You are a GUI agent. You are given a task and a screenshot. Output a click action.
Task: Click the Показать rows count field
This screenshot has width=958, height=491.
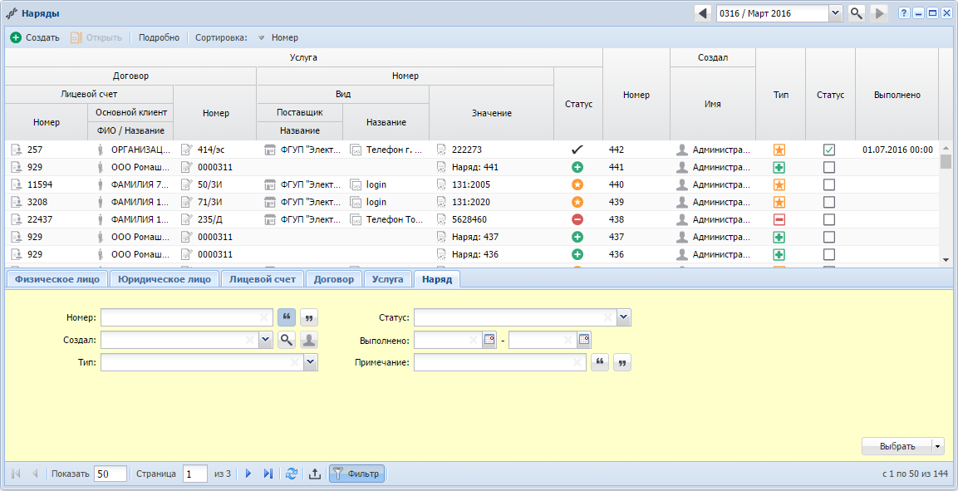click(110, 474)
